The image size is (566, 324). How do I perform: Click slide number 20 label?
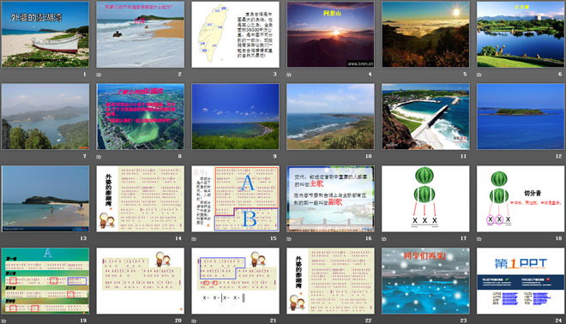(178, 321)
